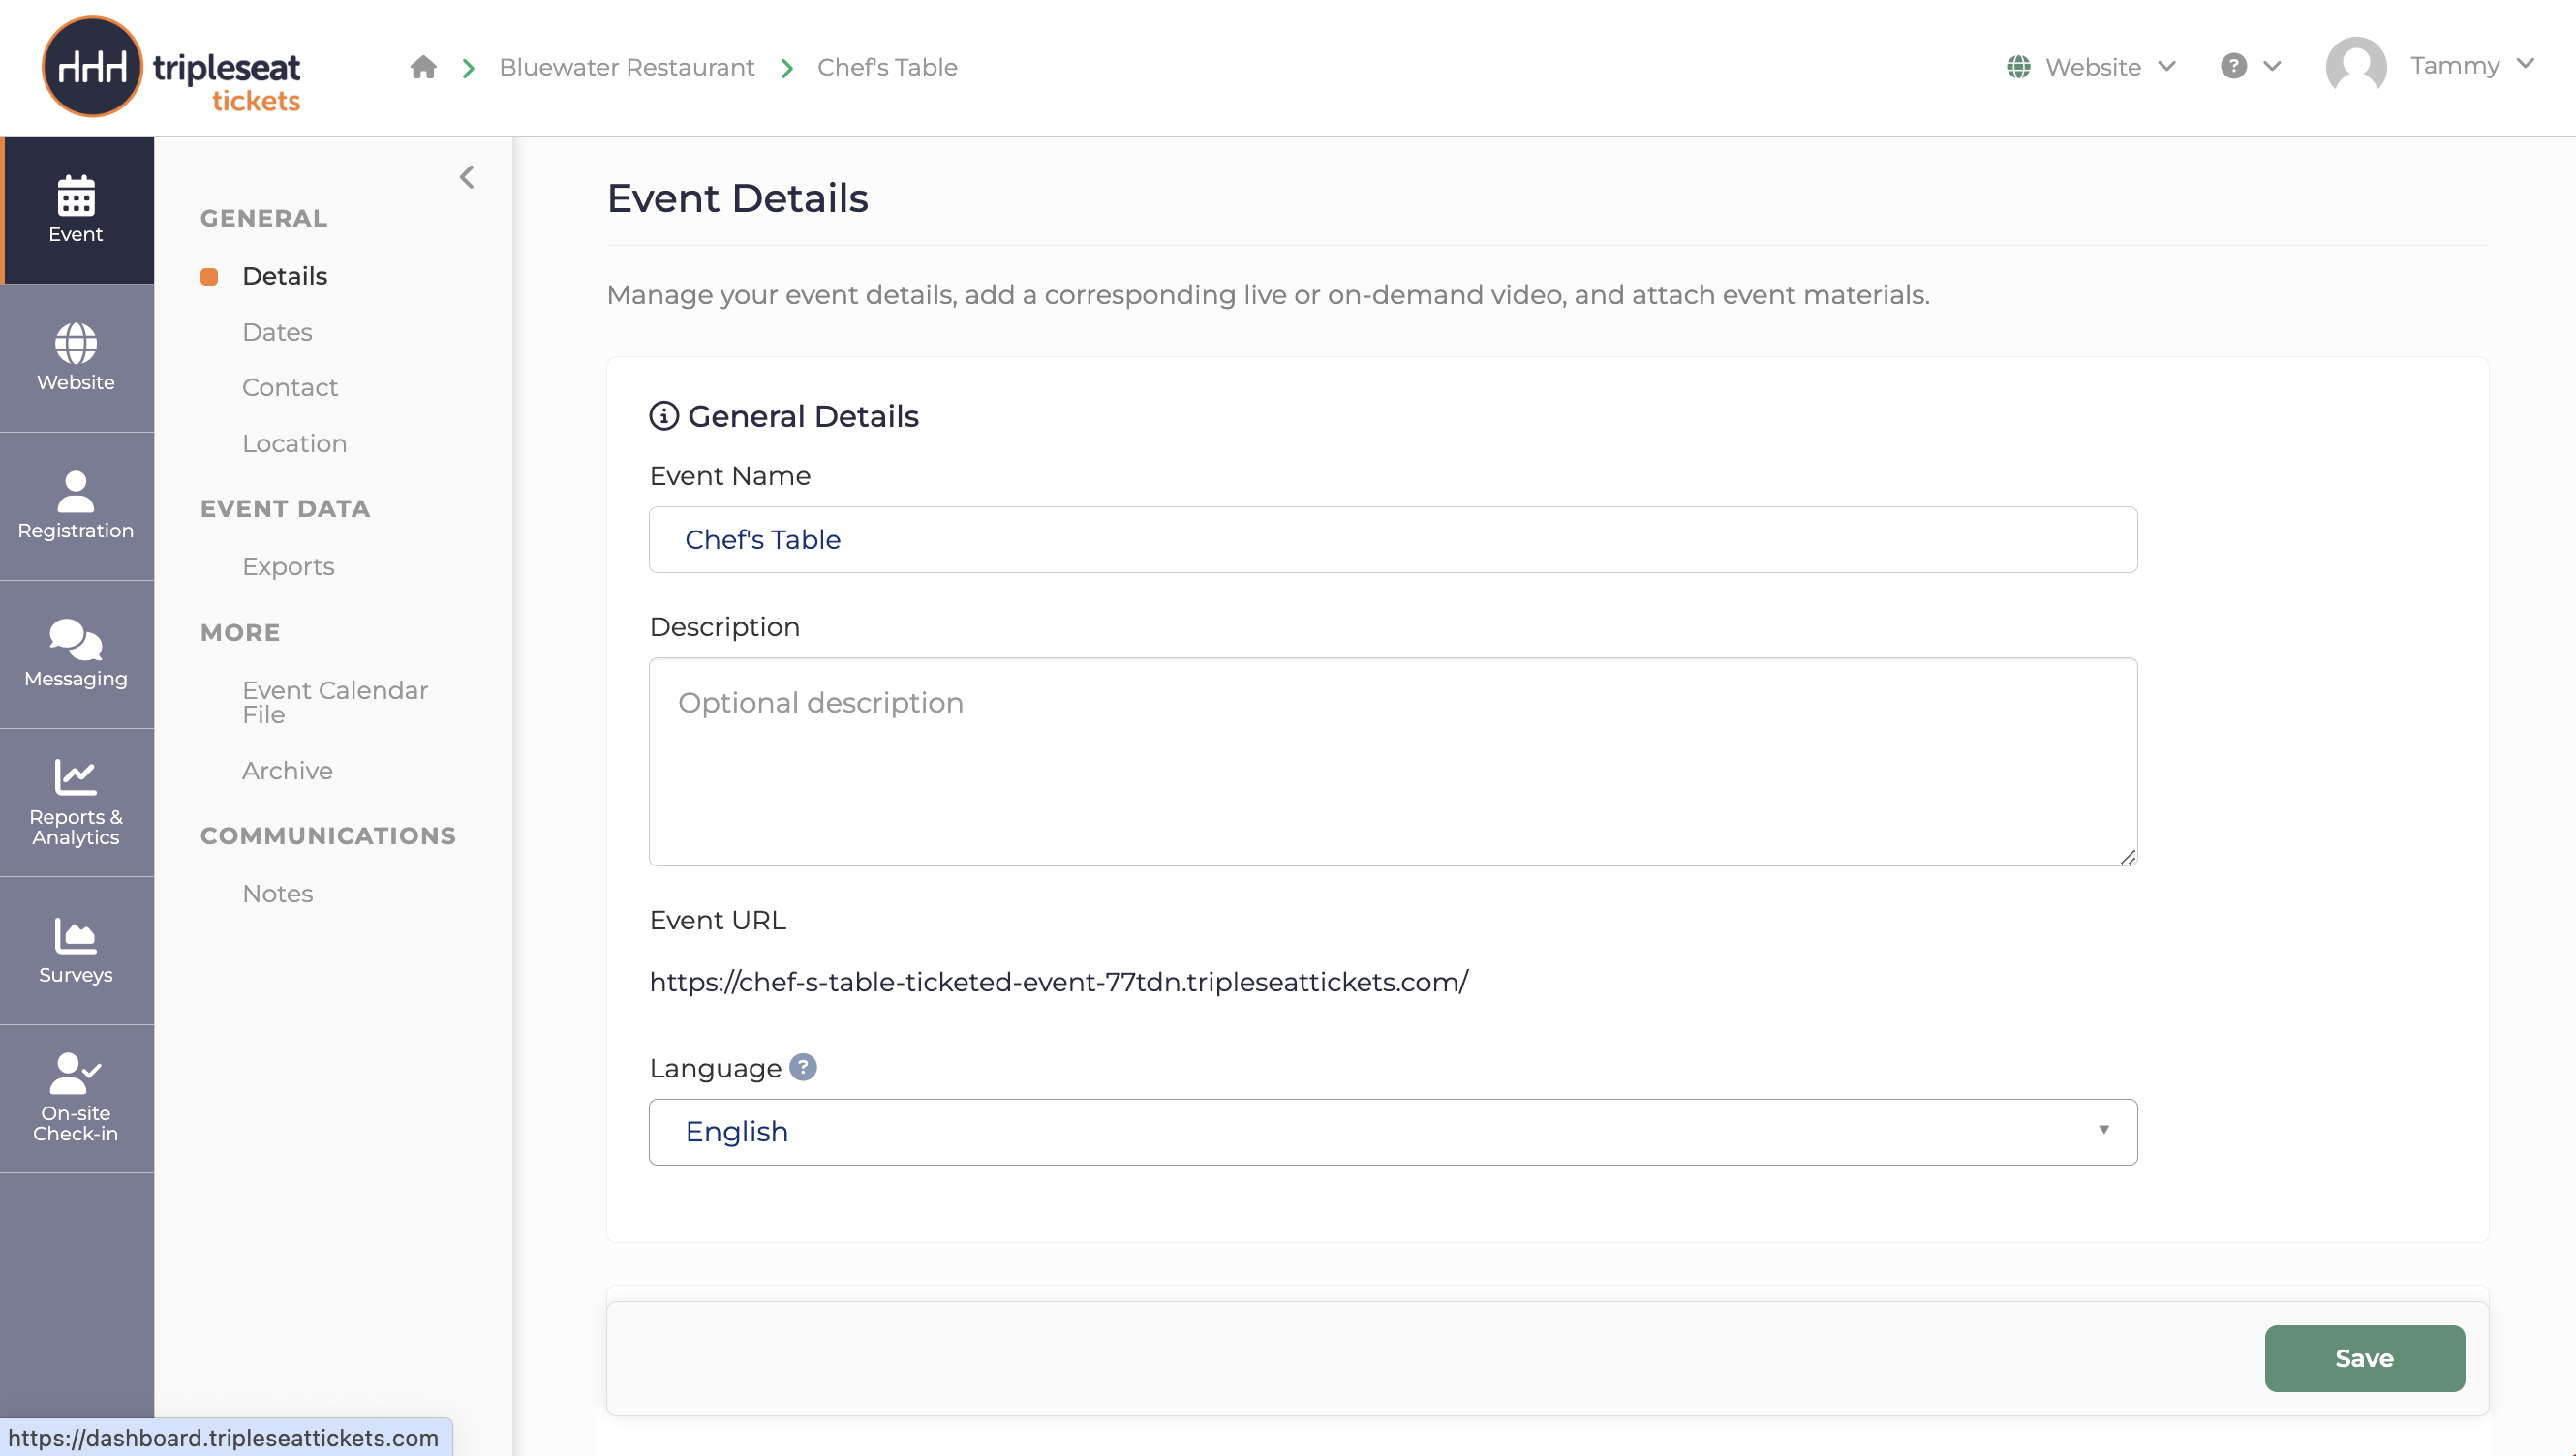Open the Messaging panel

77,652
